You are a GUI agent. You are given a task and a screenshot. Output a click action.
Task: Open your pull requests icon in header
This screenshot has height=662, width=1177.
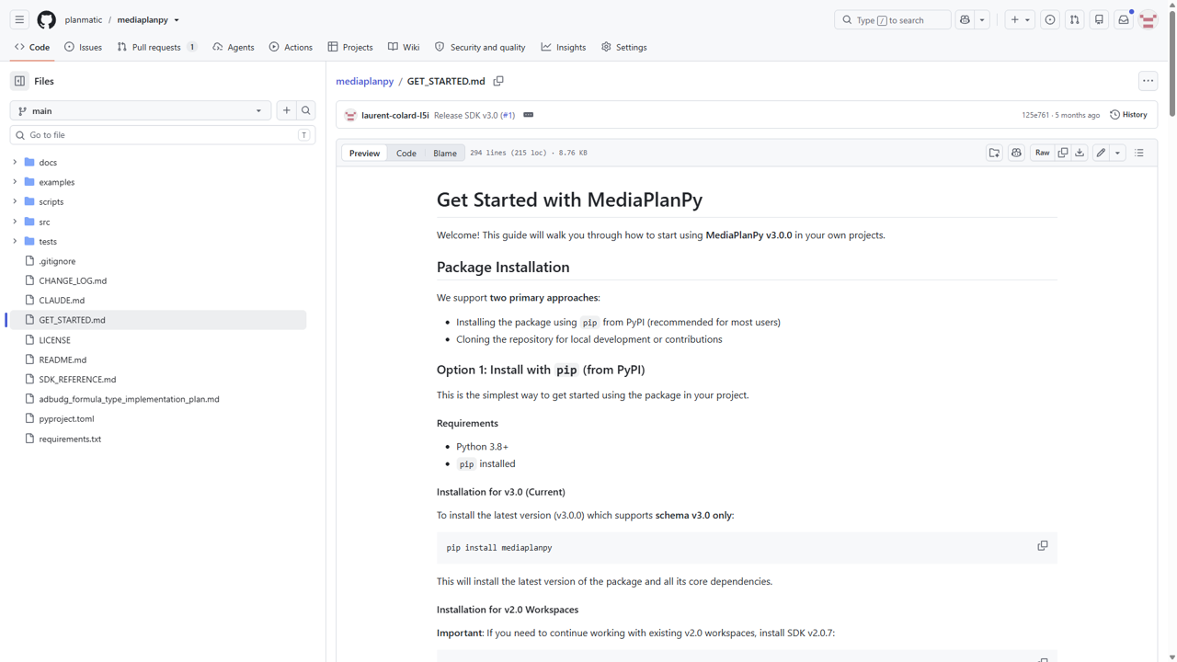[1074, 19]
